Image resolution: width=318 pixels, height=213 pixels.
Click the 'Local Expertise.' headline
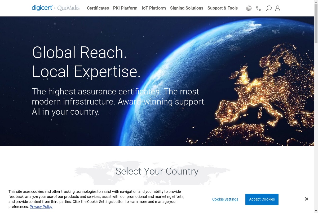click(x=86, y=71)
